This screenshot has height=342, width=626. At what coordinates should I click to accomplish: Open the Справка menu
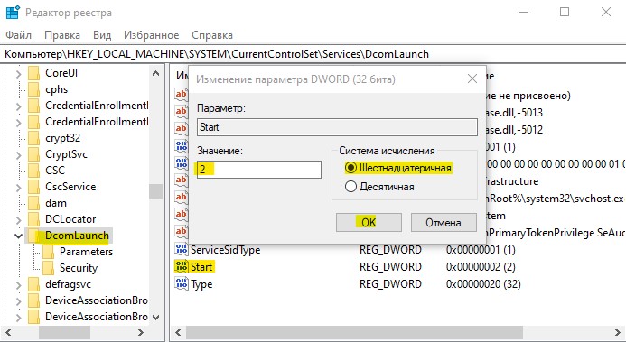pos(212,35)
